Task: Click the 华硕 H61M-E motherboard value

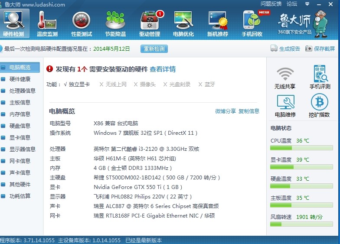Action: pos(134,159)
